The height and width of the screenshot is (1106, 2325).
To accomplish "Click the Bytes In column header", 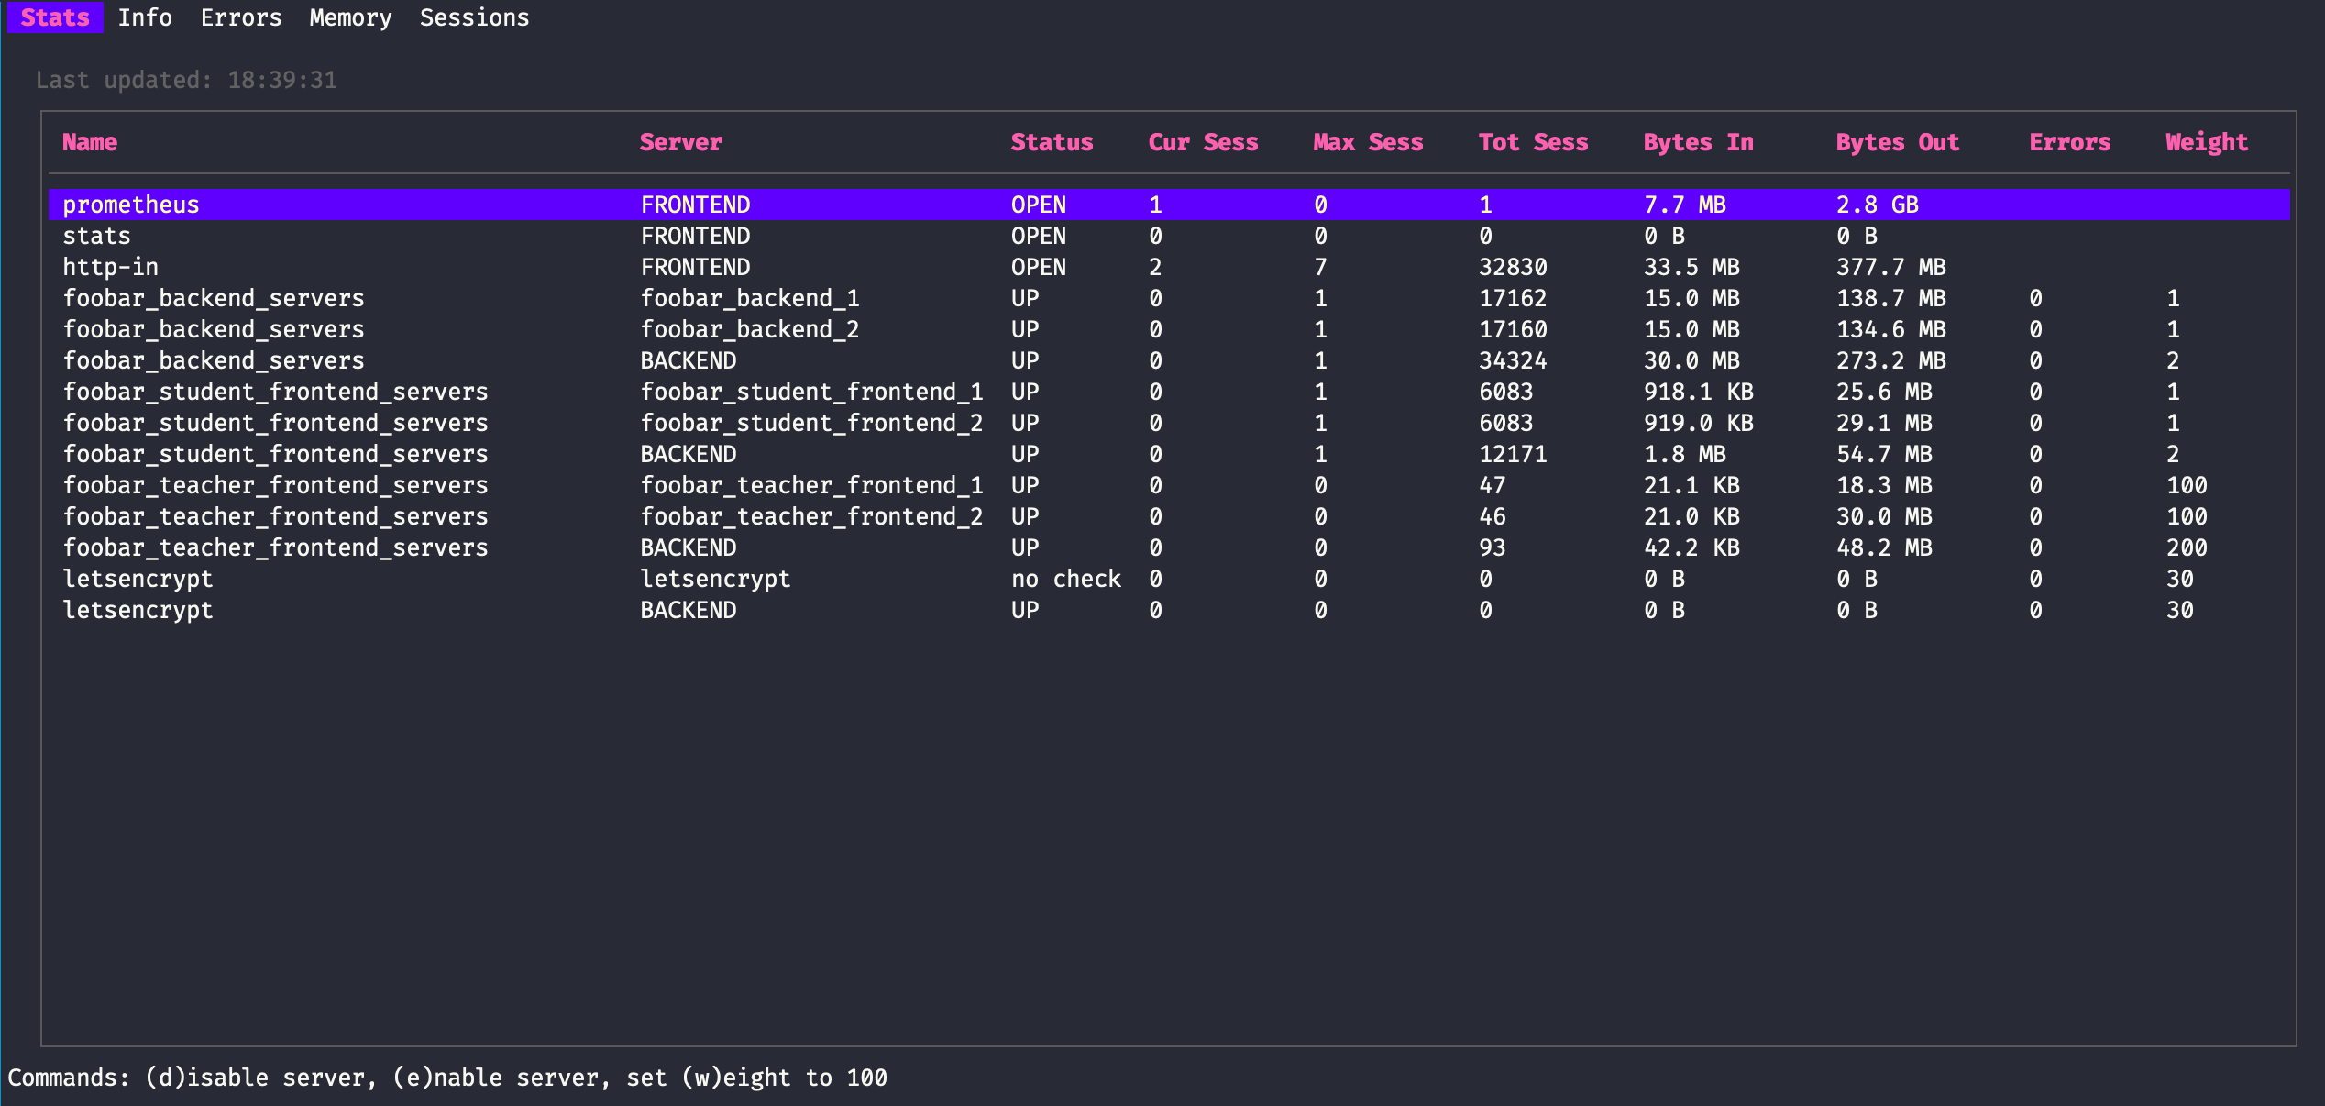I will click(1698, 142).
